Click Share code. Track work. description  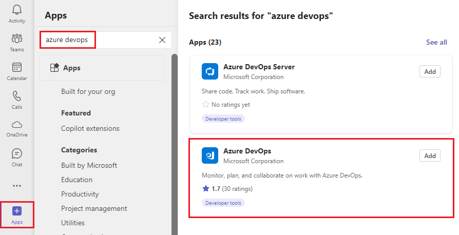tap(253, 91)
